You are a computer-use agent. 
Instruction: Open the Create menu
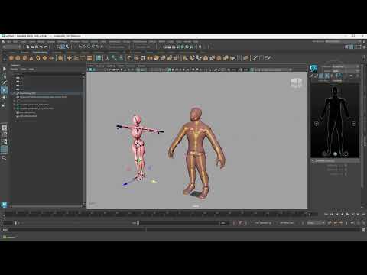click(x=24, y=41)
